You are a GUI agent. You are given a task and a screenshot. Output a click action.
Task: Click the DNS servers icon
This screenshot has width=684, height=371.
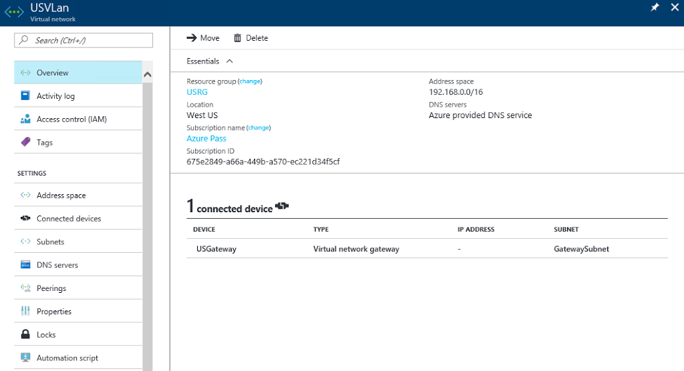[25, 265]
